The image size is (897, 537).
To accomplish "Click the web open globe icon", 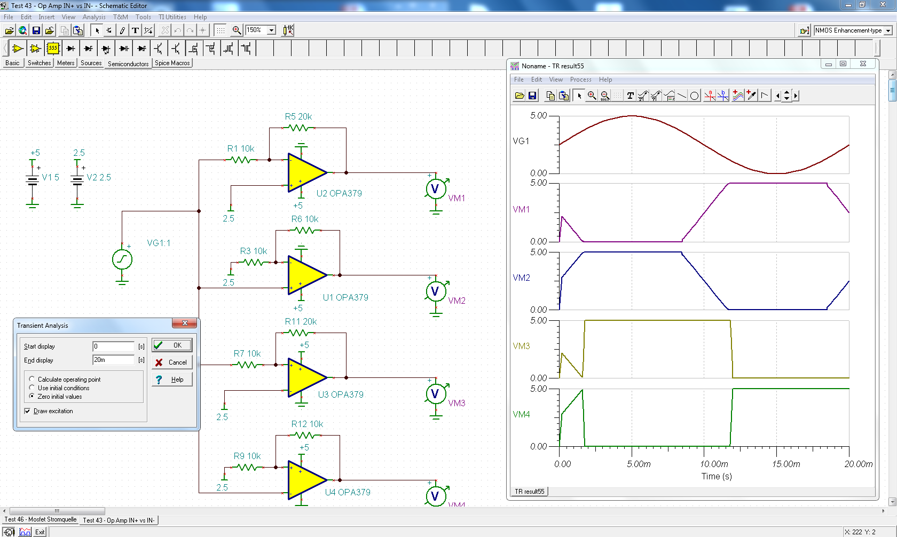I will coord(22,30).
